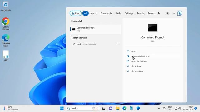200x112 pixels.
Task: Open File Explorer from the taskbar
Action: tap(117, 108)
